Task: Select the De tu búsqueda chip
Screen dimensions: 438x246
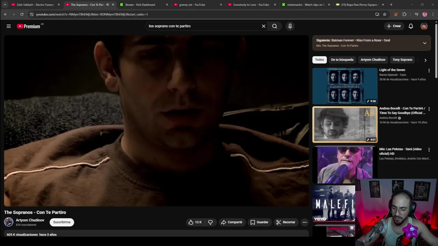Action: (x=342, y=60)
